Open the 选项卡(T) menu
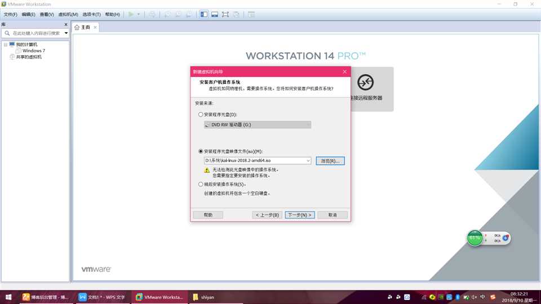The image size is (541, 304). coord(91,15)
